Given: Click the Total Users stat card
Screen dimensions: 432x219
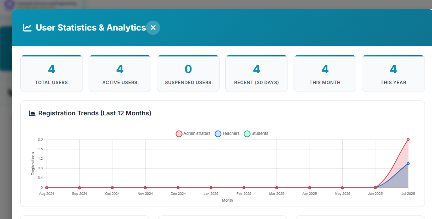Looking at the screenshot, I should (52, 74).
